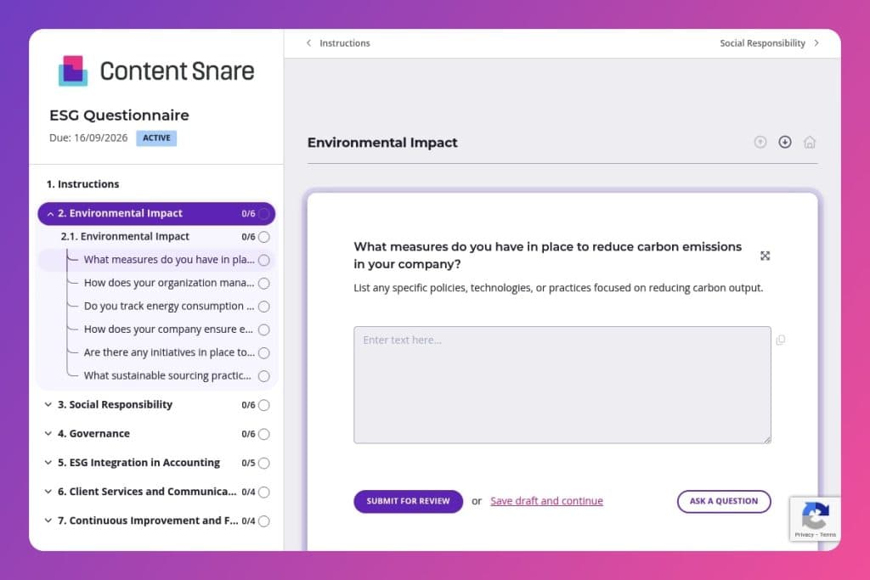The height and width of the screenshot is (580, 870).
Task: Click the status circle for 4. Governance
Action: click(x=264, y=434)
